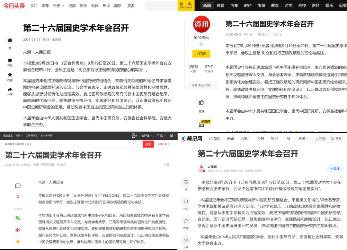
Task: Open the Tencent AI tab
Action: (x=288, y=139)
